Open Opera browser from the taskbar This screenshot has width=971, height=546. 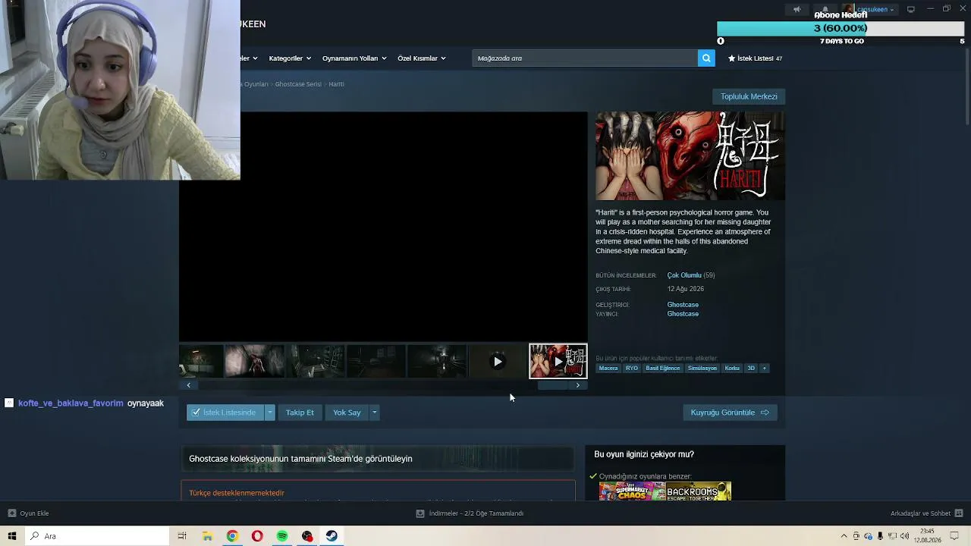coord(257,536)
